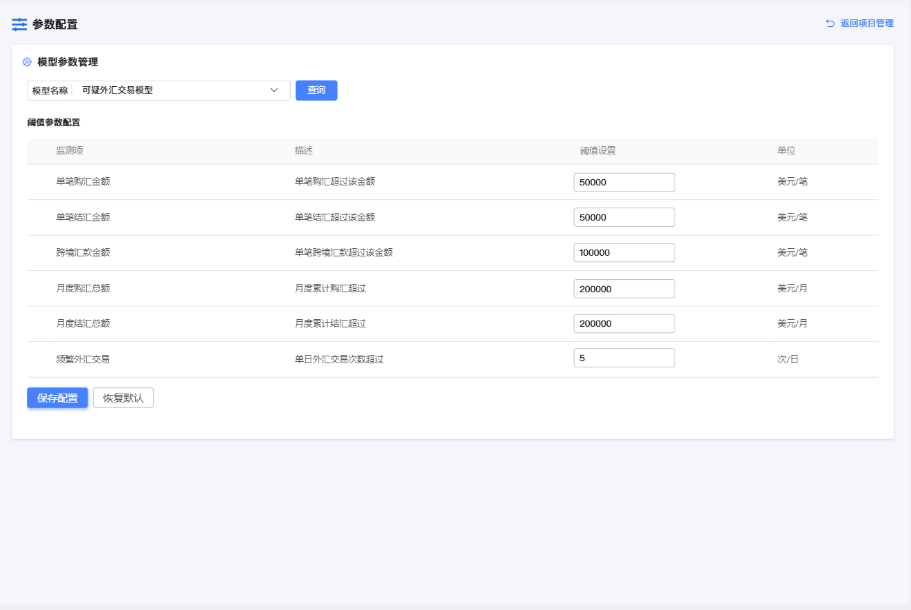Expand the 模型名称 dropdown chevron
Viewport: 911px width, 610px height.
tap(274, 90)
